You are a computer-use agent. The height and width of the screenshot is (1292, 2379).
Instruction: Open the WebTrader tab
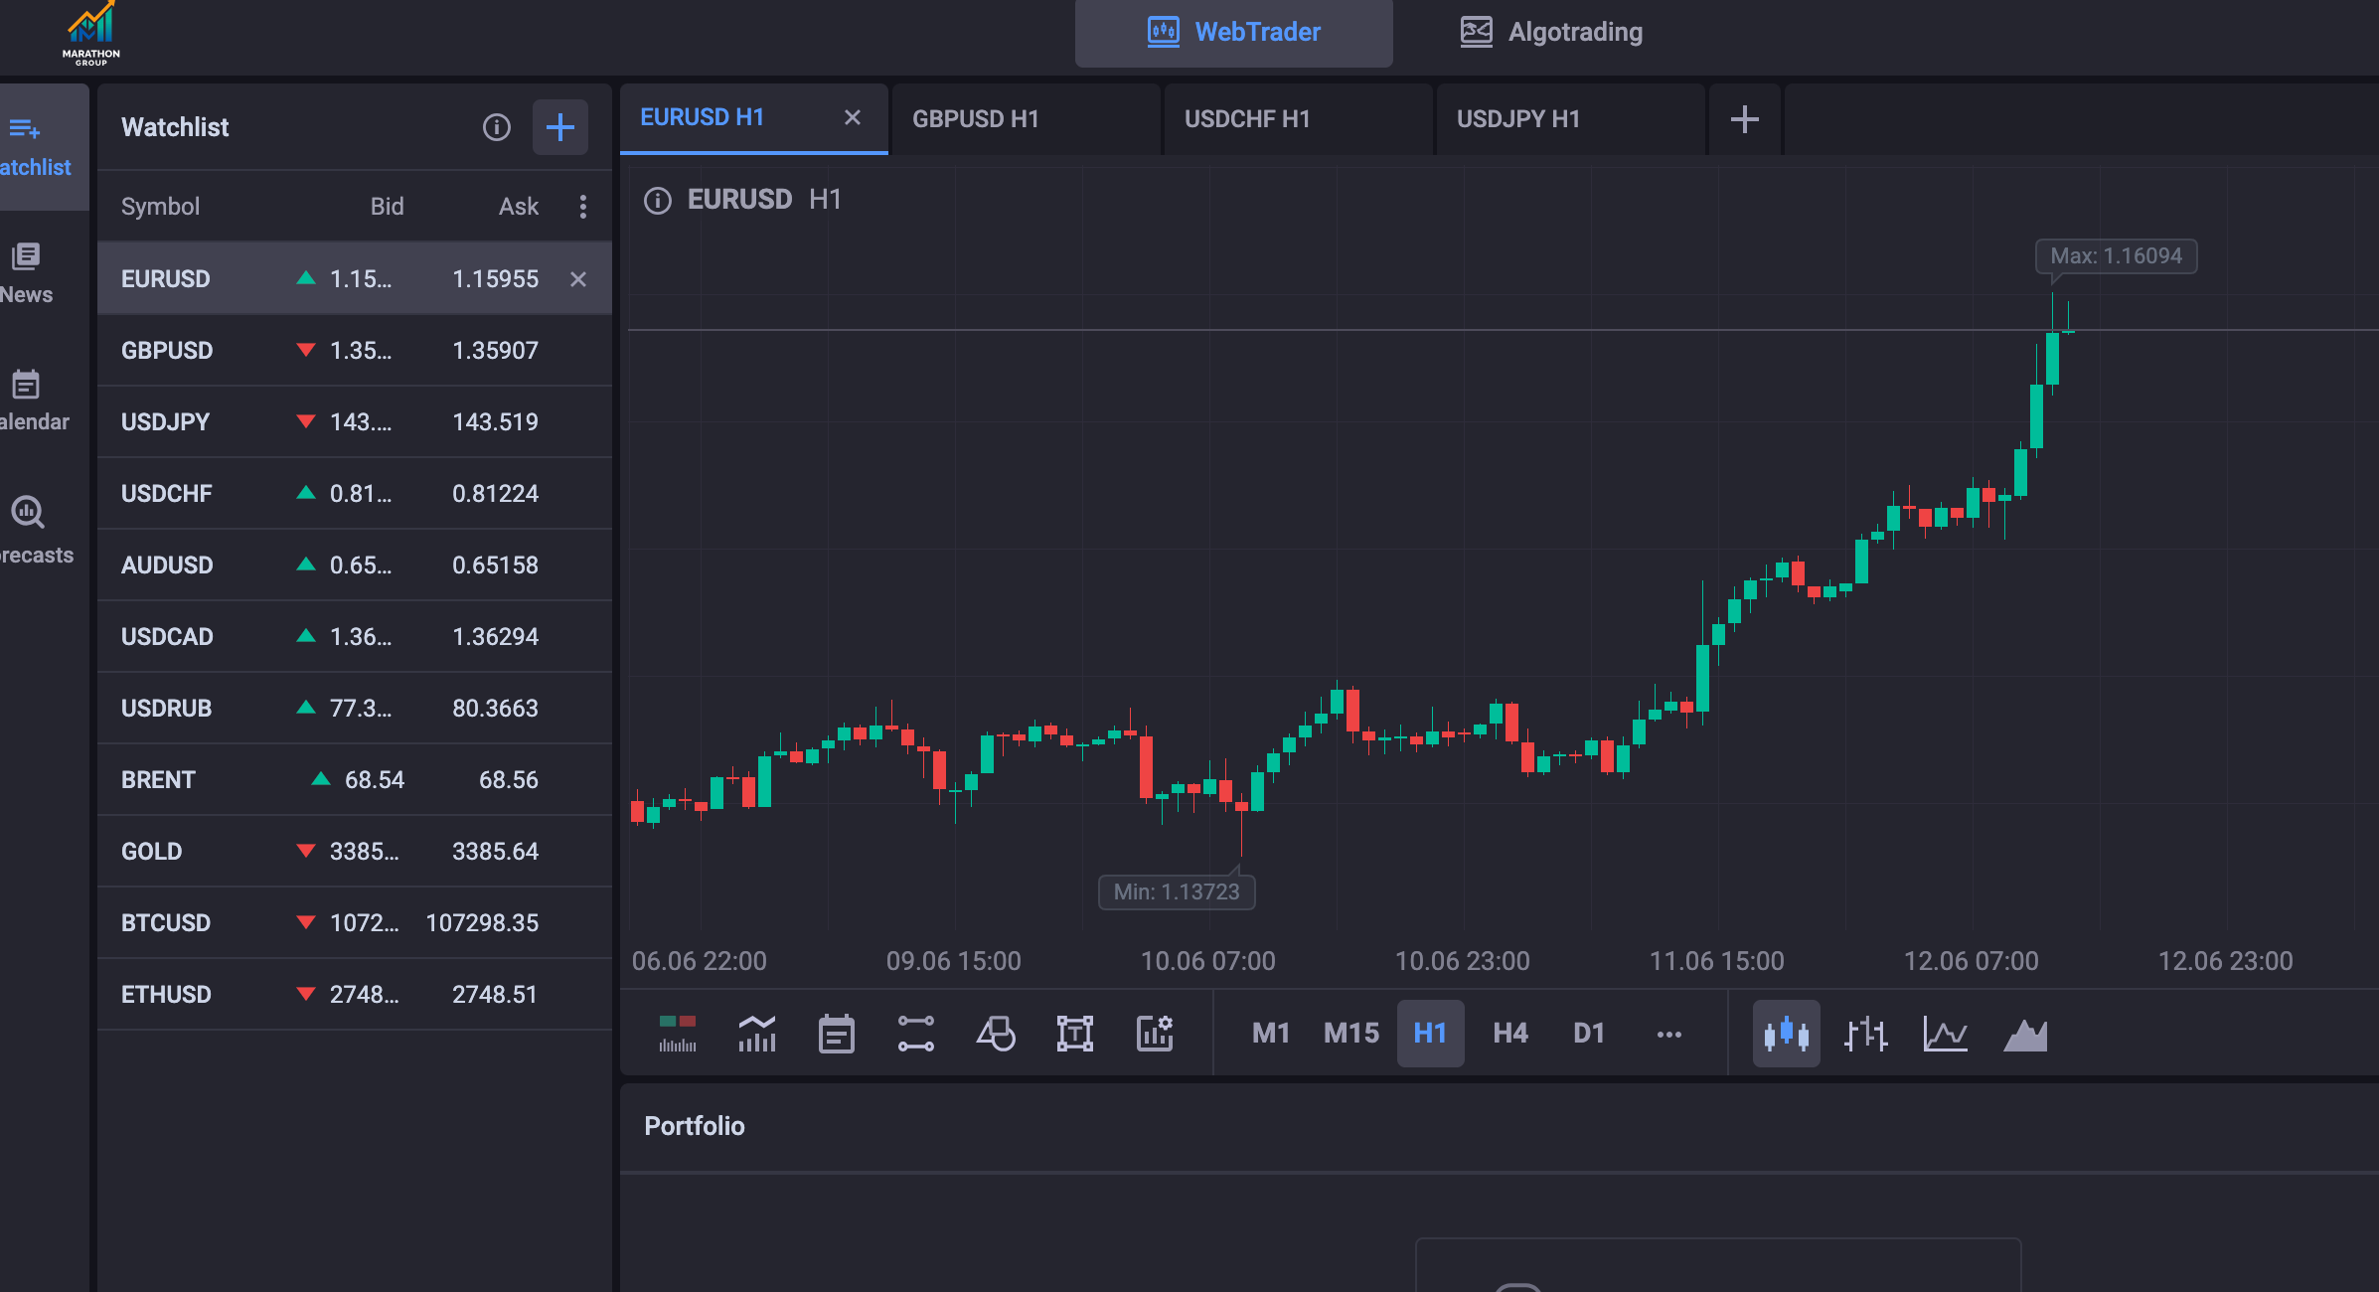[1234, 33]
